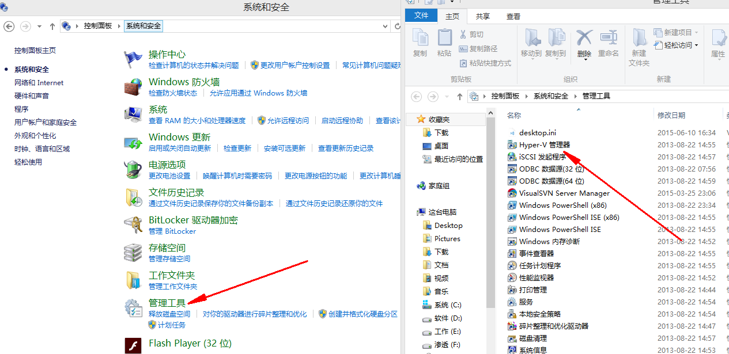Click the Refresh button in Control Panel address bar
This screenshot has width=729, height=354.
[396, 26]
